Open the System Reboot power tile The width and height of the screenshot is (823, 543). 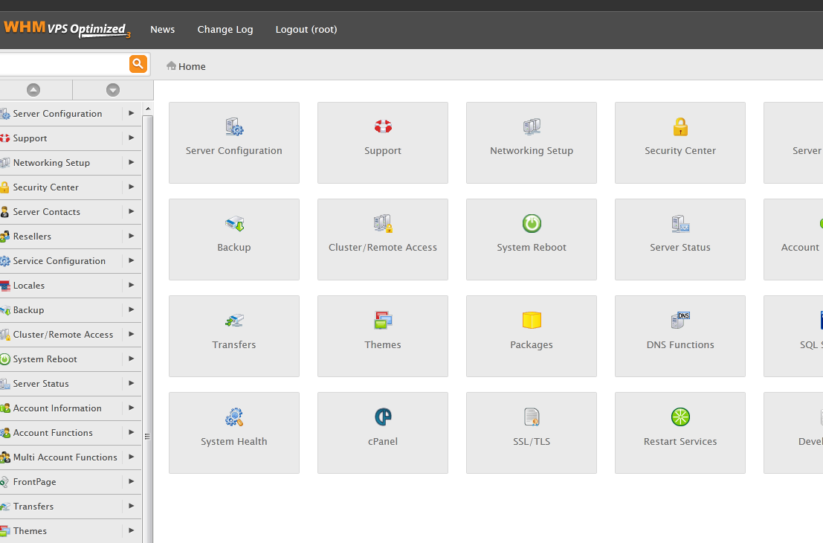[x=531, y=240]
